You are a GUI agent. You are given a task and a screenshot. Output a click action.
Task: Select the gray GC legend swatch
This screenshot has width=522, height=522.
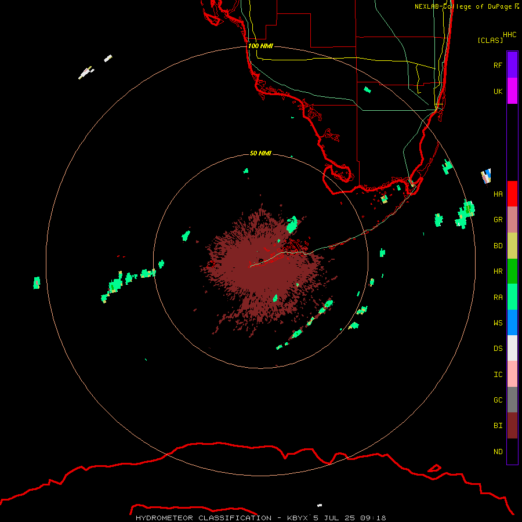click(x=512, y=400)
